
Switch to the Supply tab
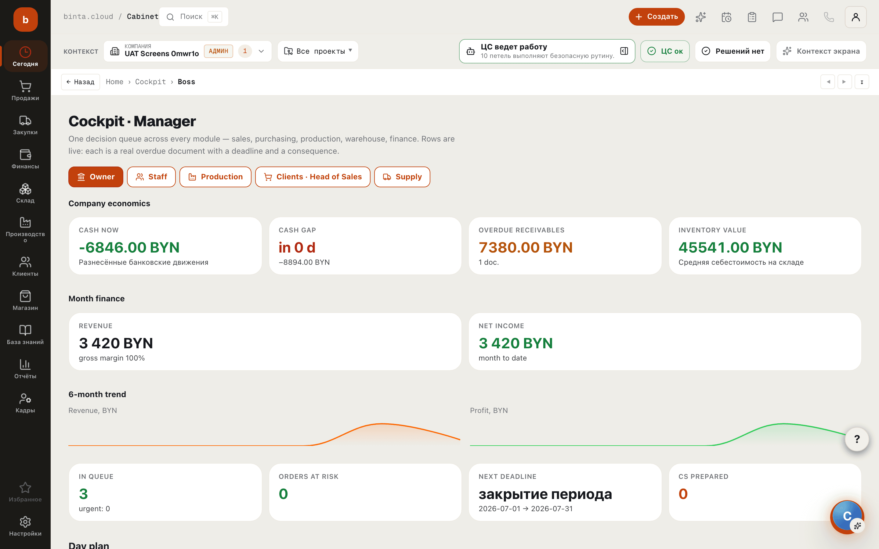tap(402, 177)
